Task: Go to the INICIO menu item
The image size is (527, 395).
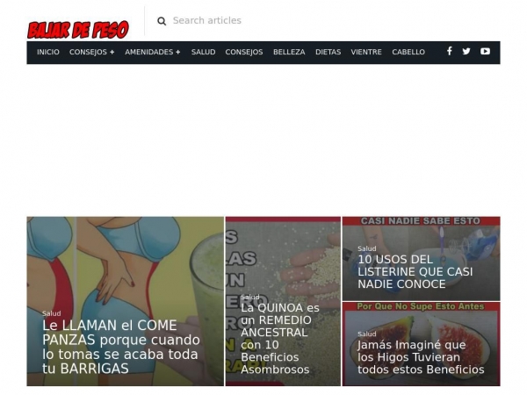Action: point(48,52)
